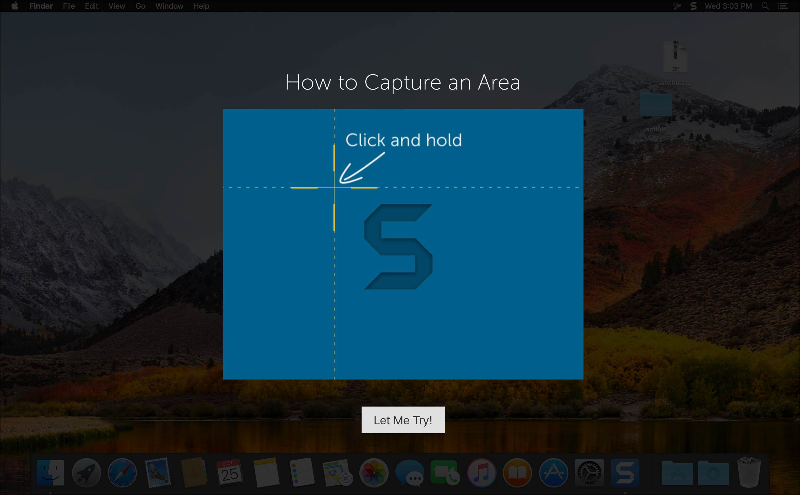
Task: Select the amtlib folder on desktop
Action: 655,111
